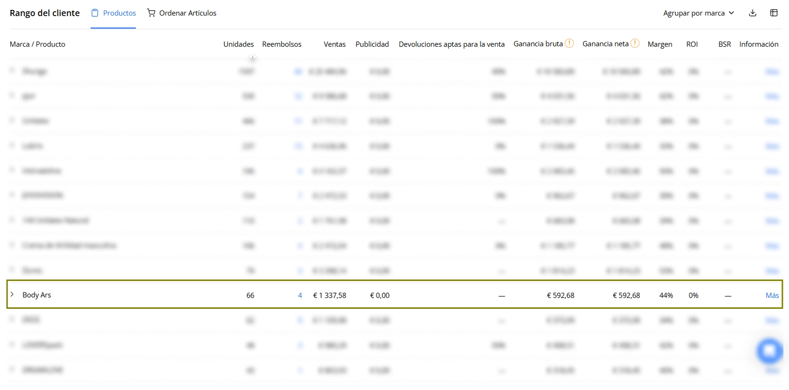Click the Productos clipboard icon
The image size is (789, 390).
[95, 13]
